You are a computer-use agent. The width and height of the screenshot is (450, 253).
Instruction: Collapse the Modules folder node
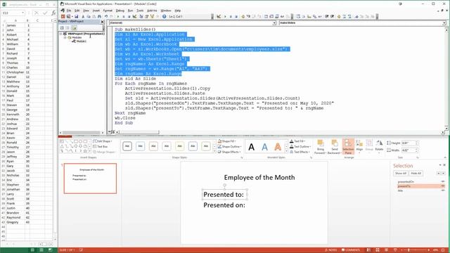coord(65,37)
